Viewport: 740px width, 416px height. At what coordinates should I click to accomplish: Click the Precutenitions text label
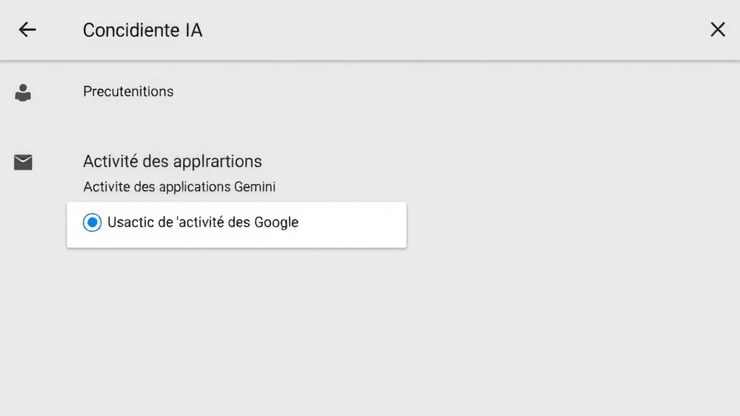pyautogui.click(x=128, y=92)
